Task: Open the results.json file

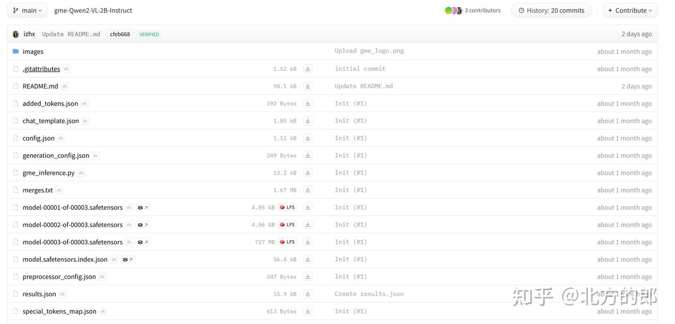Action: [x=39, y=294]
